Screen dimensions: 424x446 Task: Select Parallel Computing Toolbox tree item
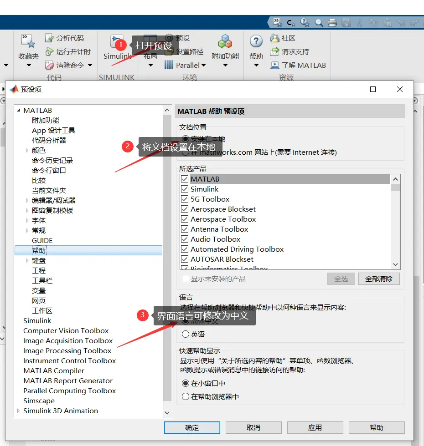click(69, 390)
